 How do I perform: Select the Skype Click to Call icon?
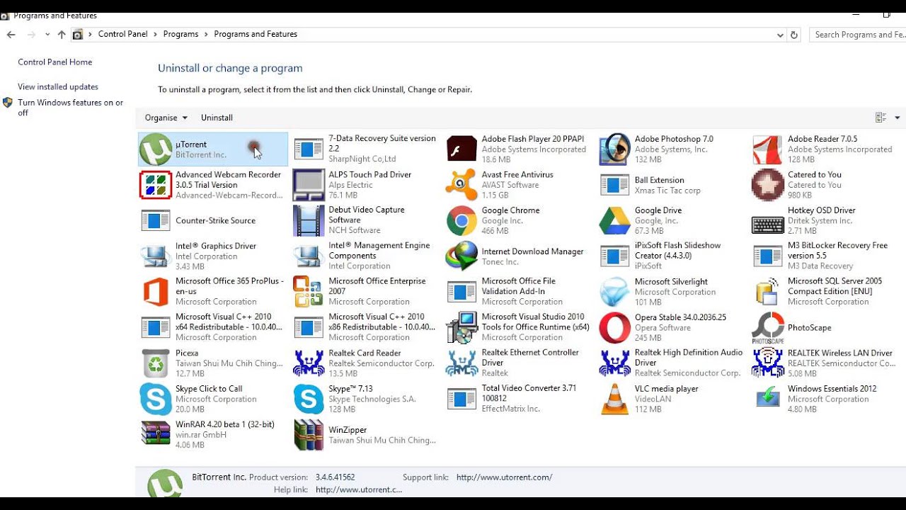tap(156, 399)
